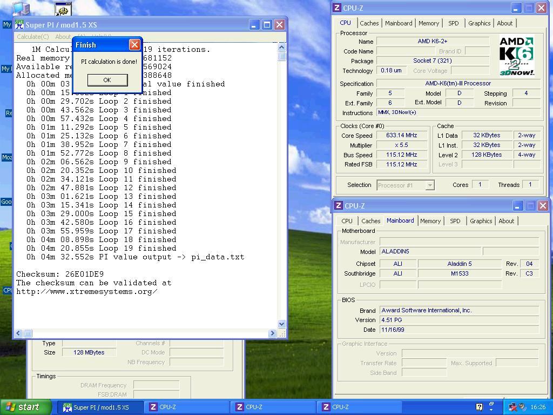Click the AMD K6-2 3DNow! logo

[x=517, y=56]
